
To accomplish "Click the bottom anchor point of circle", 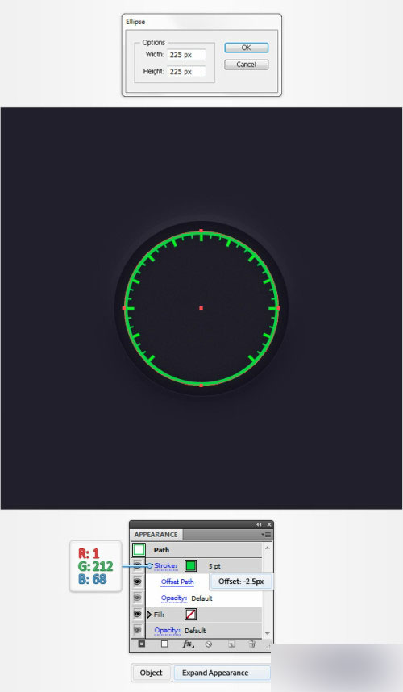I will point(201,386).
